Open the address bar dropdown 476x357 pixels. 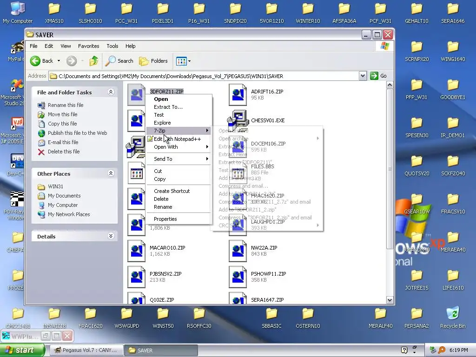click(363, 76)
